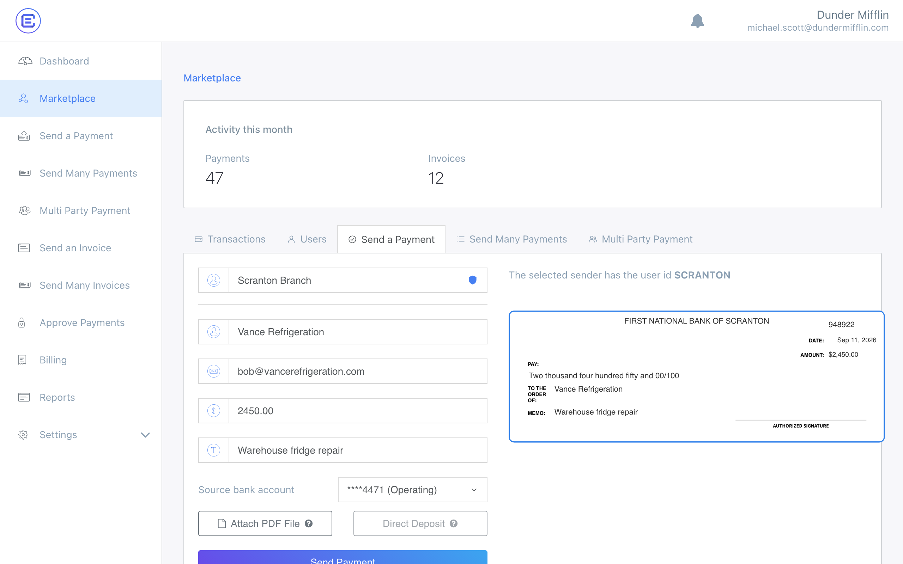
Task: Open the Source bank account dropdown
Action: click(x=412, y=490)
